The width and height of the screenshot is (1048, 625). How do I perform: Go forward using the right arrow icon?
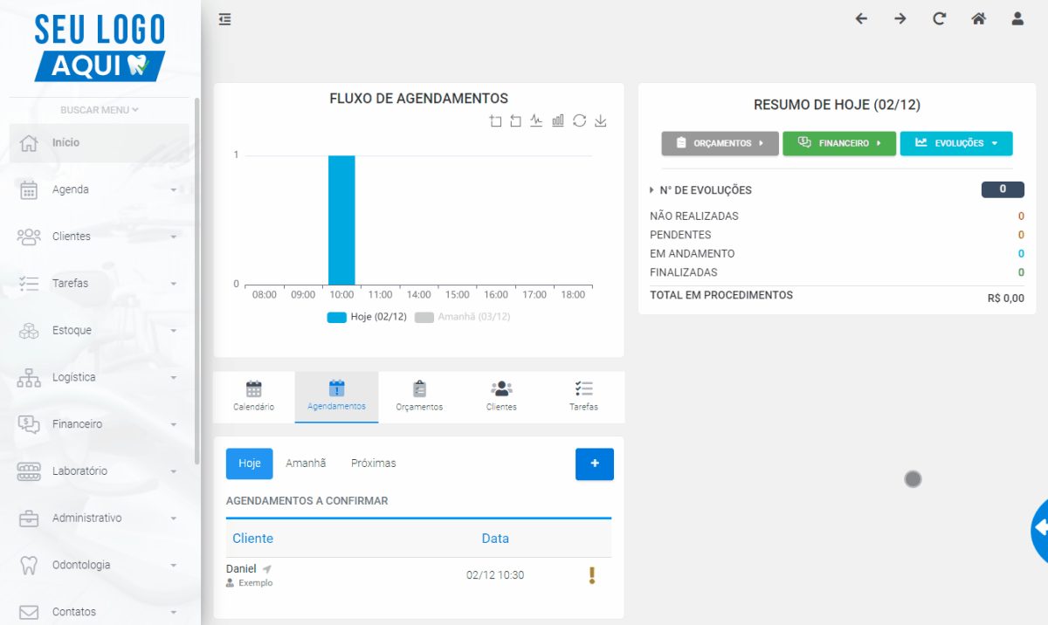[x=900, y=18]
